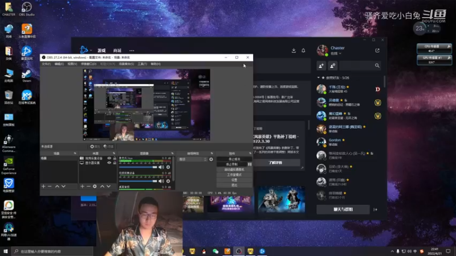Open OBS File menu
Image resolution: width=456 pixels, height=256 pixels.
[46, 64]
